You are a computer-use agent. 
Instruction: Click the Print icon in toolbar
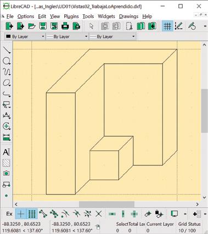tap(65, 26)
